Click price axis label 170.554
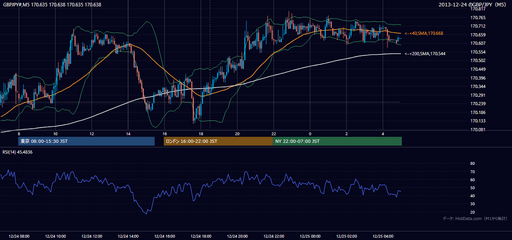 coord(478,52)
